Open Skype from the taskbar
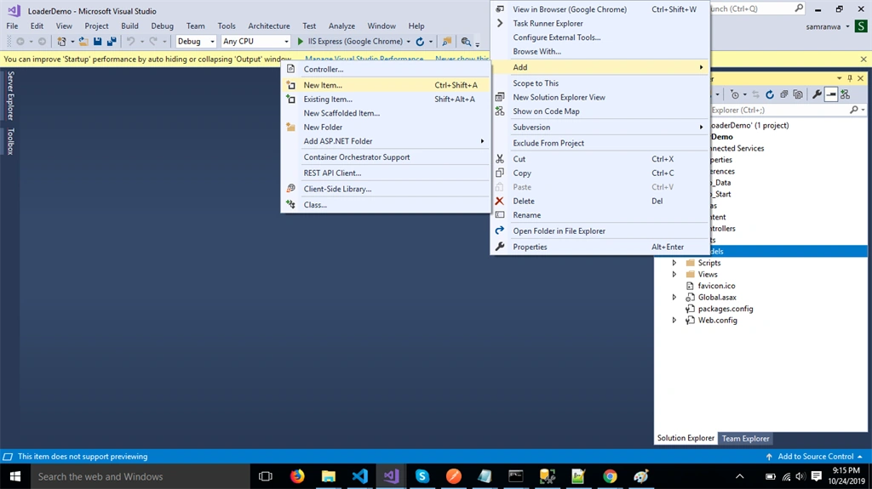Viewport: 872px width, 489px height. [422, 476]
